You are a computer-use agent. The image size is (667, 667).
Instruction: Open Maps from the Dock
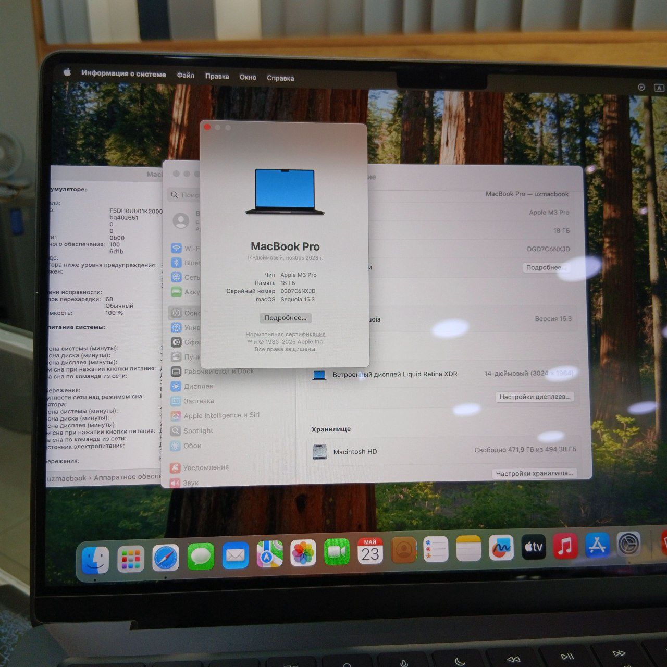pos(270,554)
